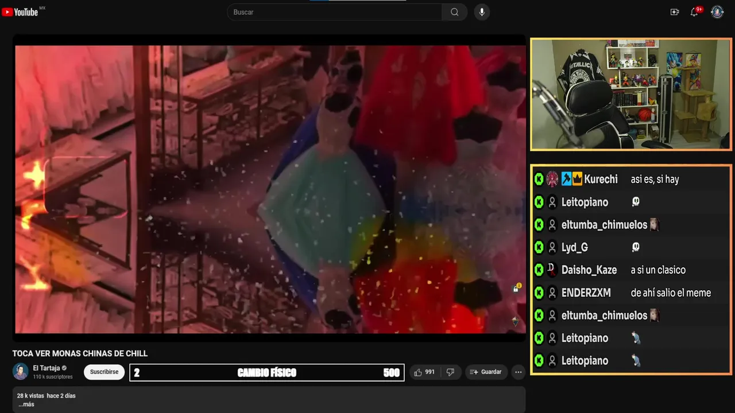Click message 'a si un clasico'
The height and width of the screenshot is (413, 735).
pyautogui.click(x=658, y=270)
